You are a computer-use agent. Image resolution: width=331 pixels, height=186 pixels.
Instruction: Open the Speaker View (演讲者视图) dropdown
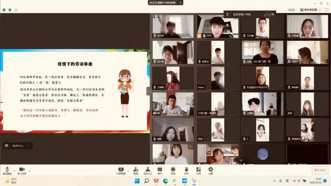coord(310,10)
